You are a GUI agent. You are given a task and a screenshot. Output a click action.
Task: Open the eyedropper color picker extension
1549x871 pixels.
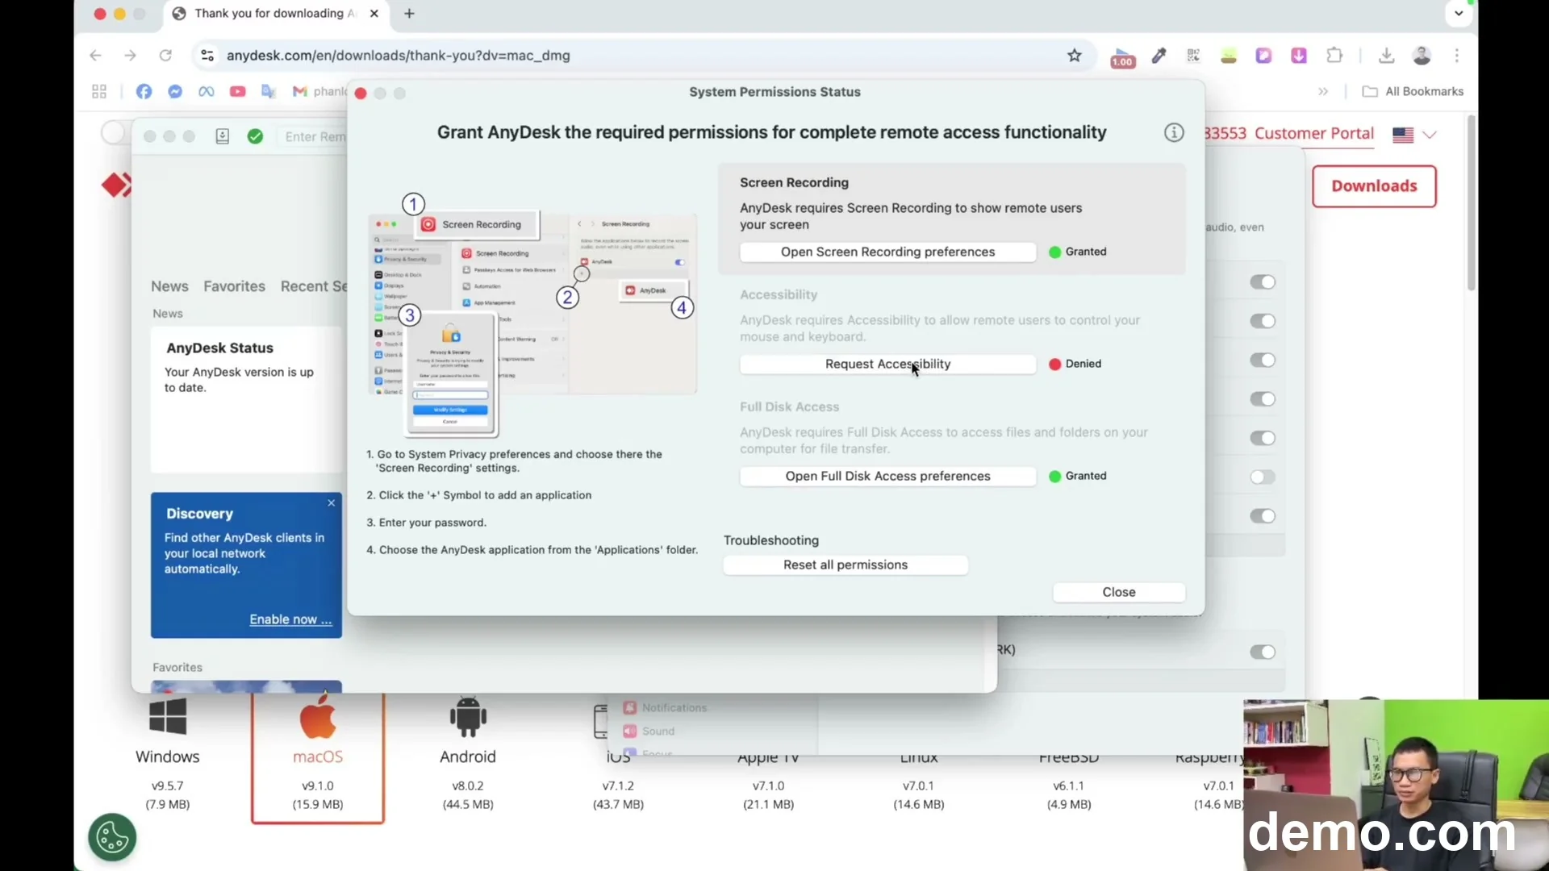pyautogui.click(x=1159, y=56)
